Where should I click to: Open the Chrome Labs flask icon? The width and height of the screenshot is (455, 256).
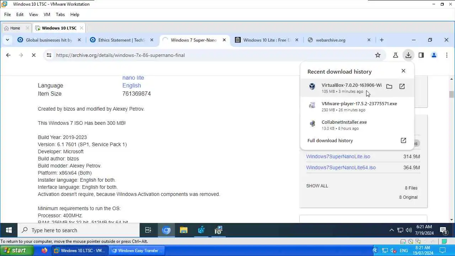tap(395, 55)
